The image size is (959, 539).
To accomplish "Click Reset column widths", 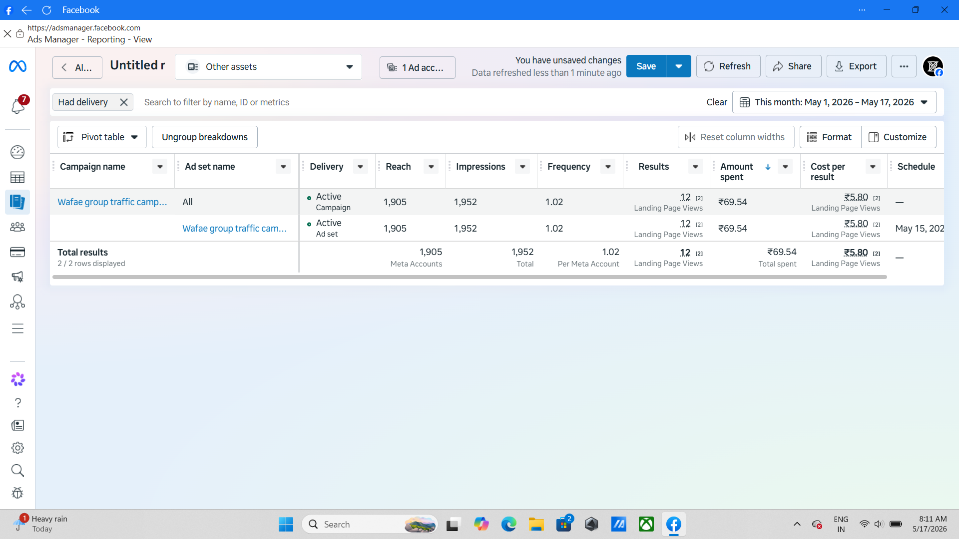I will 736,137.
